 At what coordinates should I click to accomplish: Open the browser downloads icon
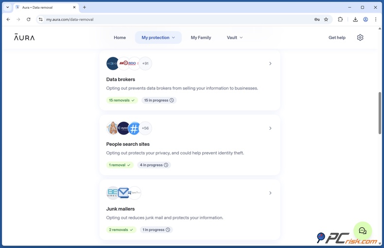tap(355, 19)
